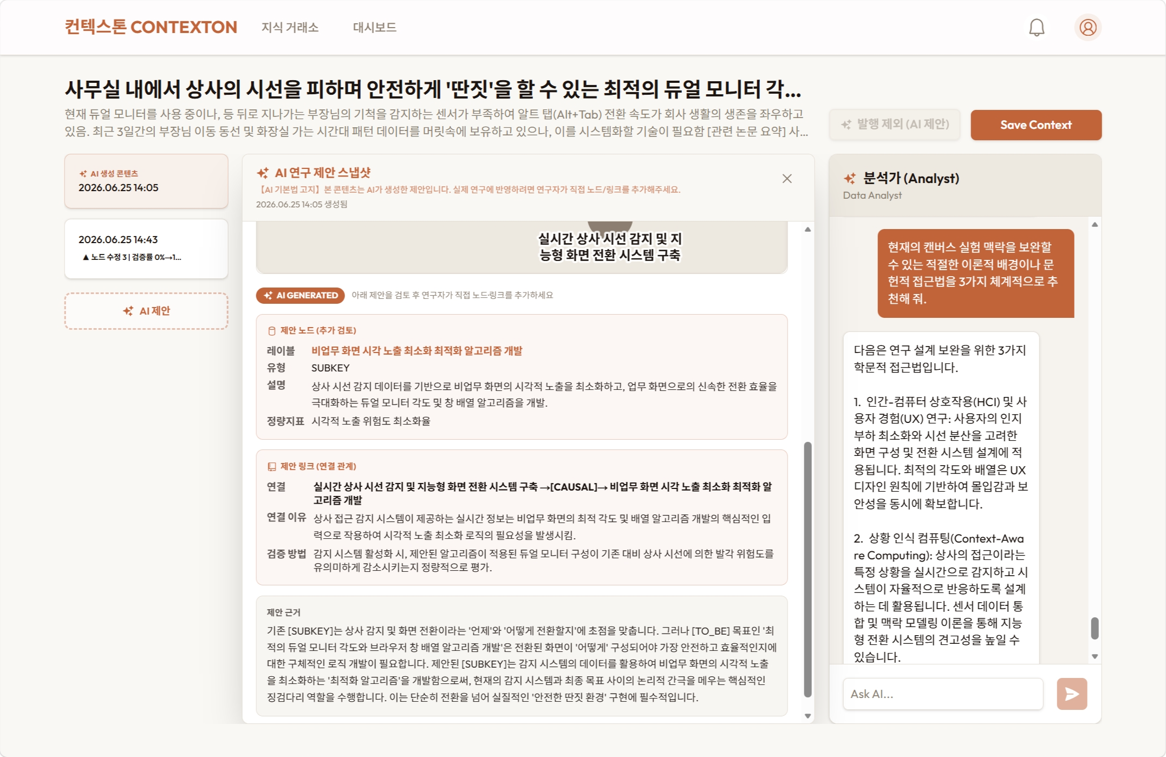1166x757 pixels.
Task: Open 대시보드 menu
Action: coord(374,27)
